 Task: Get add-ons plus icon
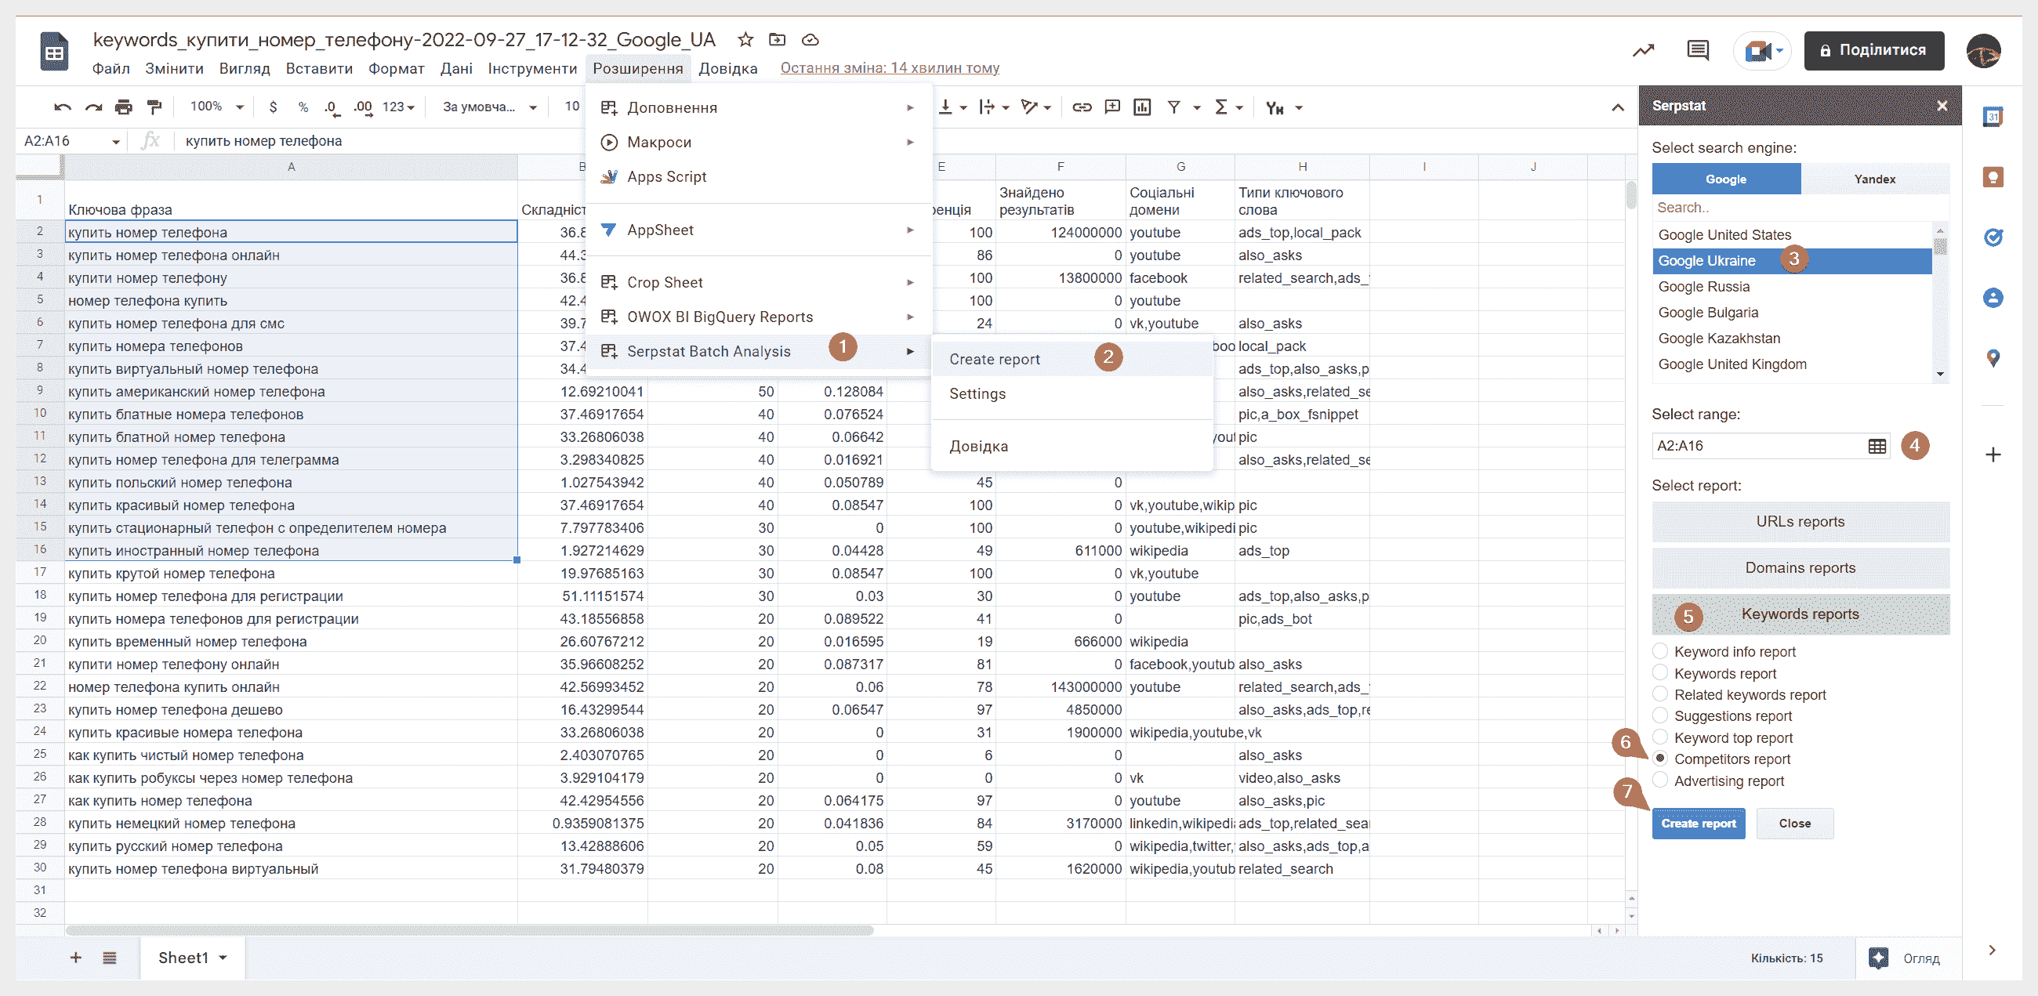(x=1993, y=454)
